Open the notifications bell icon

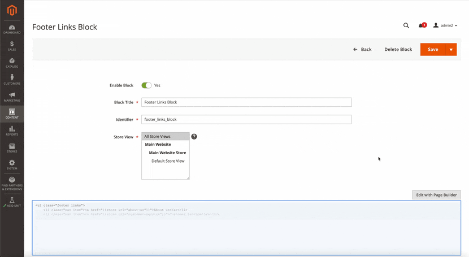click(422, 25)
